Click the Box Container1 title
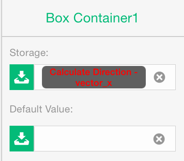 (x=92, y=18)
